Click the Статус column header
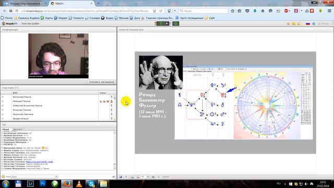Image resolution: width=334 pixels, height=188 pixels. [x=103, y=93]
